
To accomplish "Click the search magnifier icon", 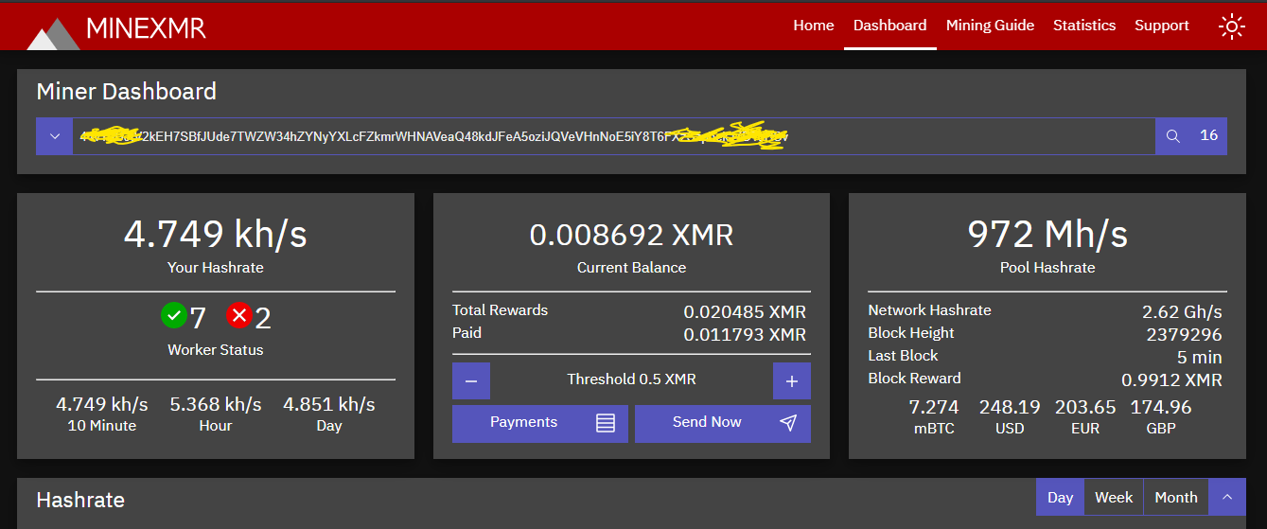I will tap(1173, 136).
